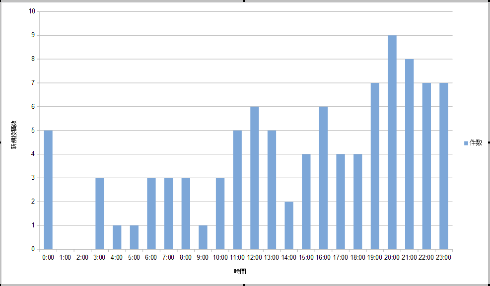The image size is (490, 286).
Task: Click the right-middle chart resize handle
Action: [489, 143]
